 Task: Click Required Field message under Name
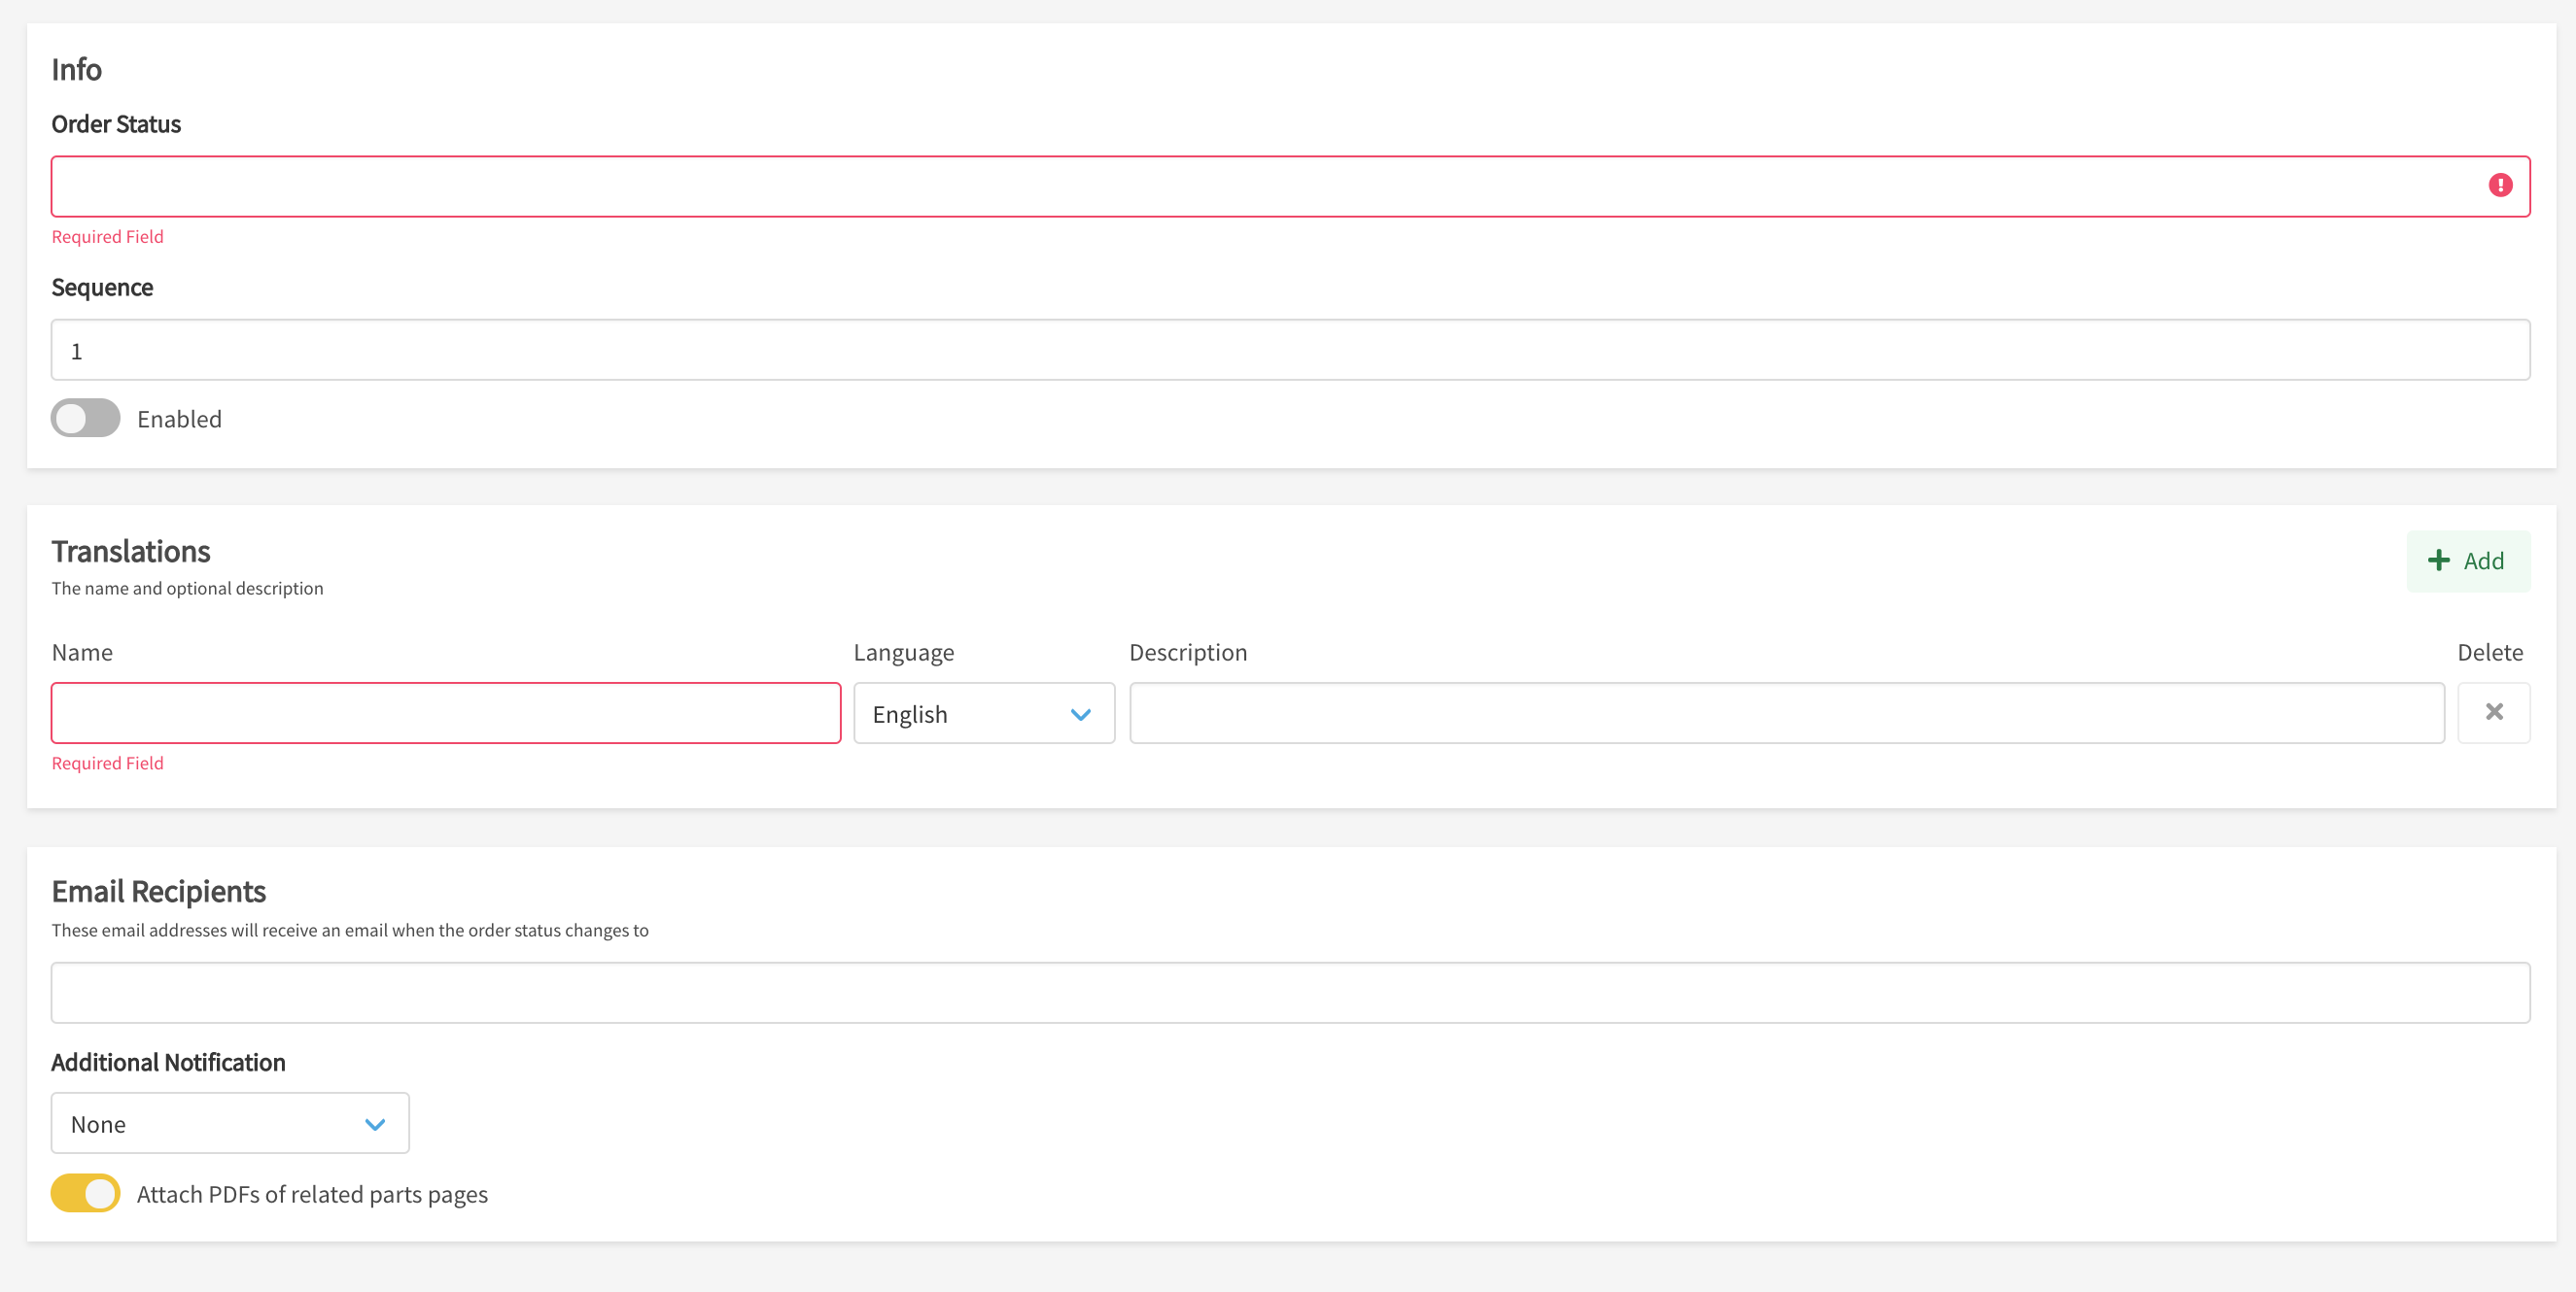pyautogui.click(x=108, y=764)
